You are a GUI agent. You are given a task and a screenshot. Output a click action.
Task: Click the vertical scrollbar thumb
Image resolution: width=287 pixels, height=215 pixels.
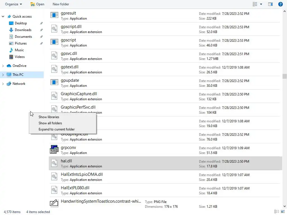click(x=284, y=76)
